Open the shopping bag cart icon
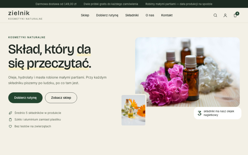The width and height of the screenshot is (248, 155). click(235, 15)
